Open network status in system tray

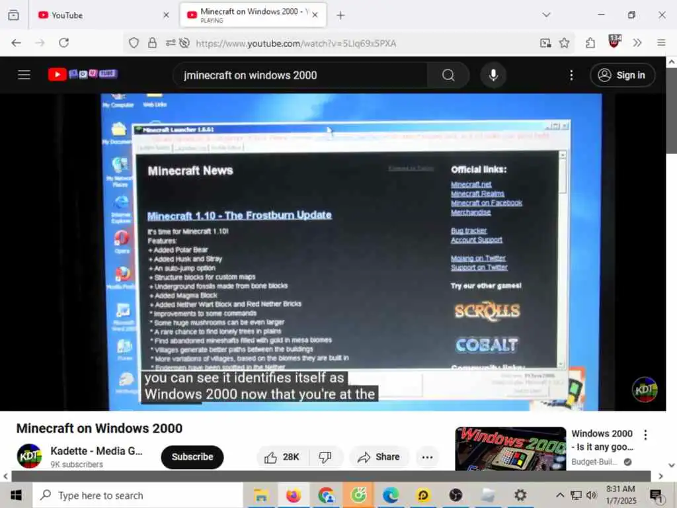(576, 495)
